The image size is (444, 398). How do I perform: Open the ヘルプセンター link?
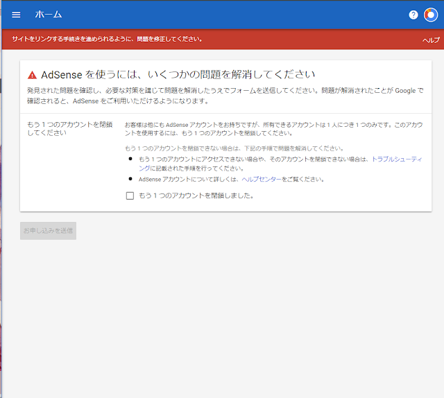click(262, 180)
